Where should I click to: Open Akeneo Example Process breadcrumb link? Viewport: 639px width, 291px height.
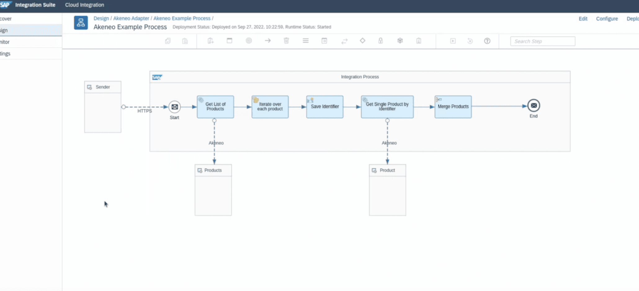(x=182, y=18)
